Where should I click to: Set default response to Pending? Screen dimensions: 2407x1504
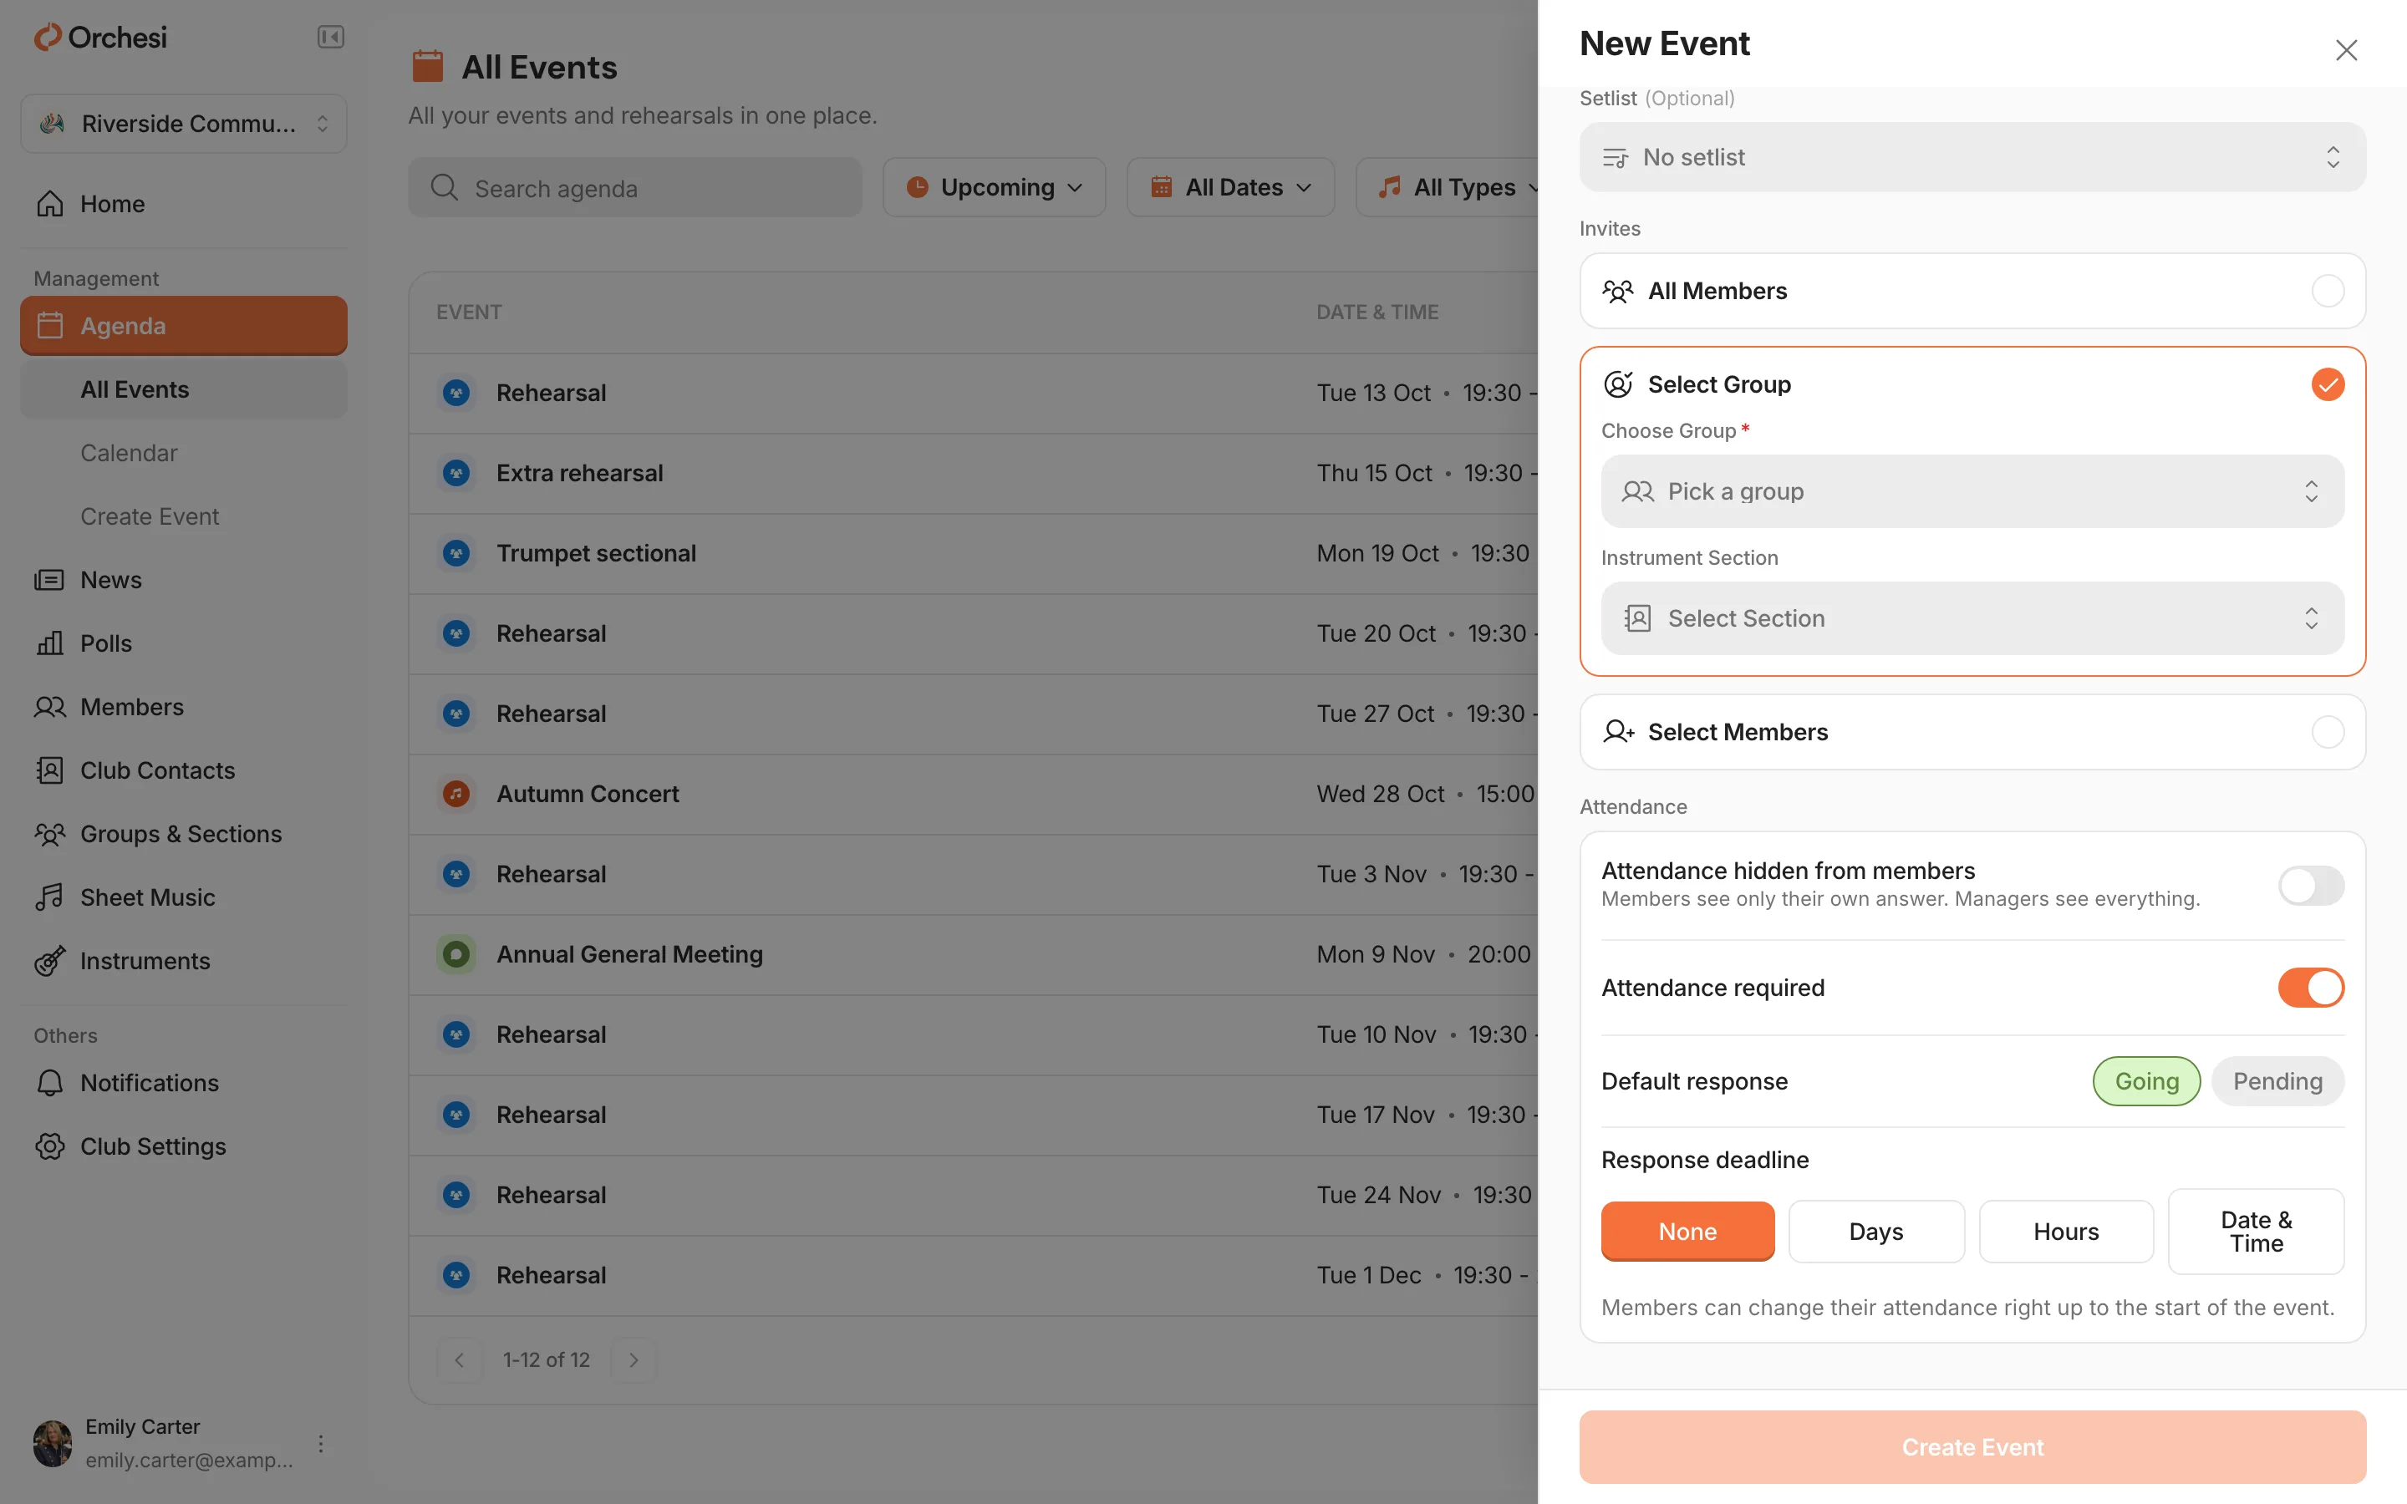pos(2277,1081)
